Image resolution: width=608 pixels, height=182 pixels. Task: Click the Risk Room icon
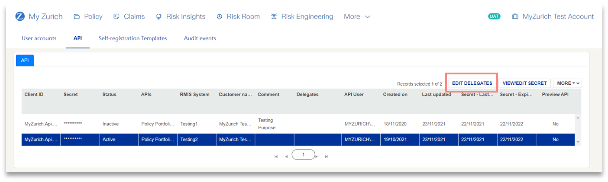pyautogui.click(x=220, y=17)
